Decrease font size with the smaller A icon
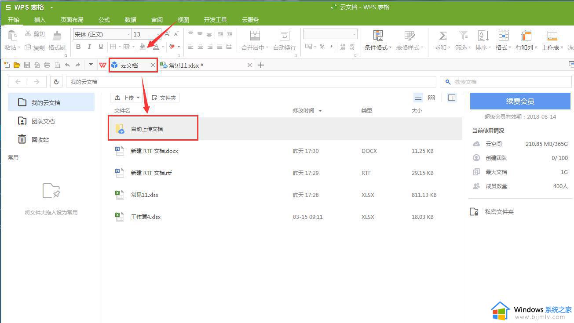 [x=177, y=34]
